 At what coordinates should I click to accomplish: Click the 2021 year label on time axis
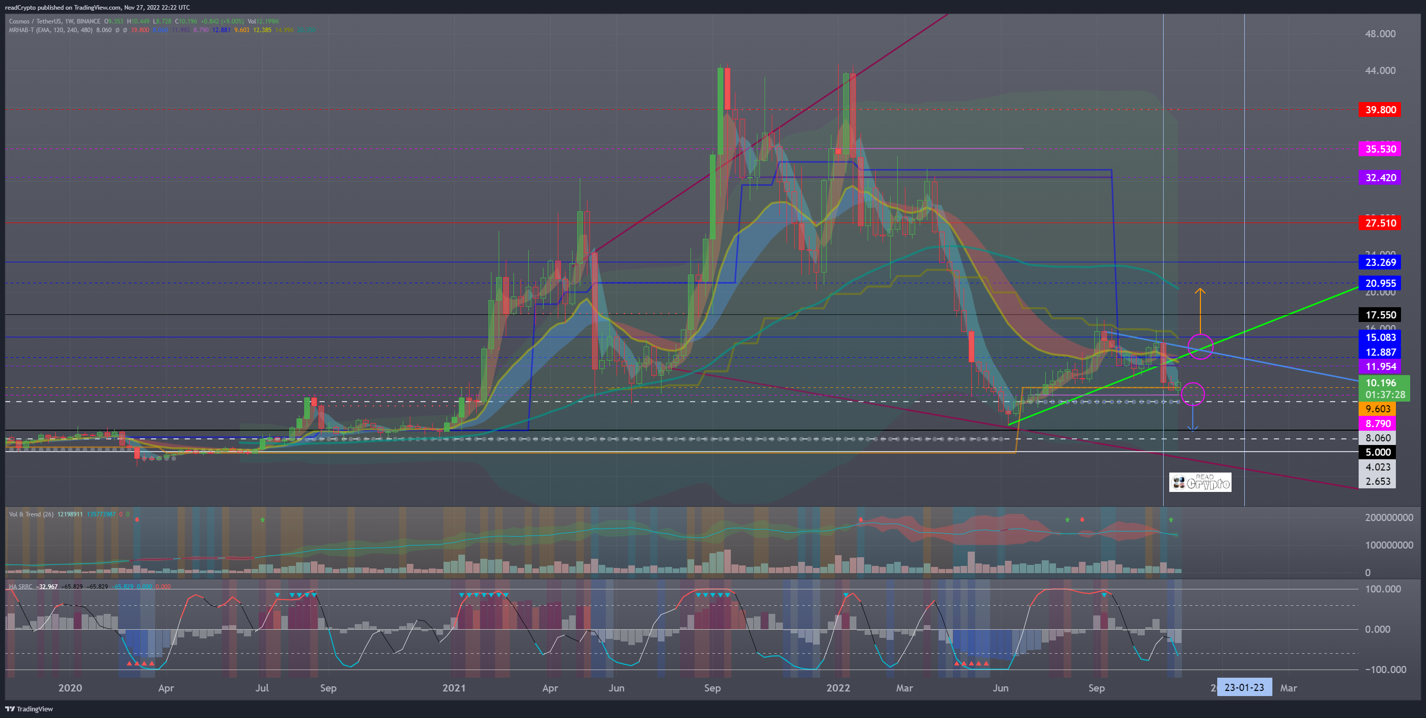coord(454,687)
